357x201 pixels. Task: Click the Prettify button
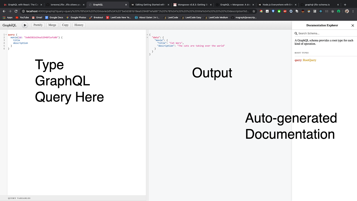38,25
